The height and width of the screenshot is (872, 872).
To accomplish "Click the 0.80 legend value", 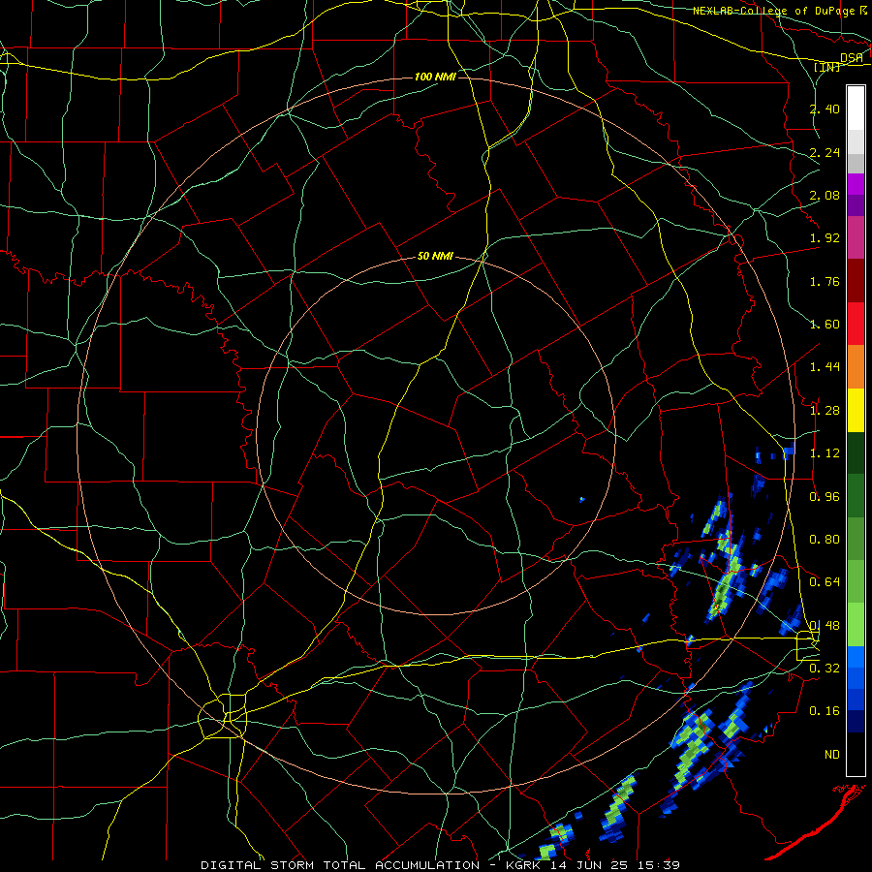I will tap(825, 540).
